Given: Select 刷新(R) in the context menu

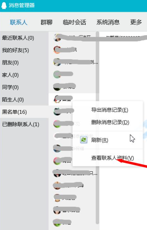Looking at the screenshot, I should (100, 140).
